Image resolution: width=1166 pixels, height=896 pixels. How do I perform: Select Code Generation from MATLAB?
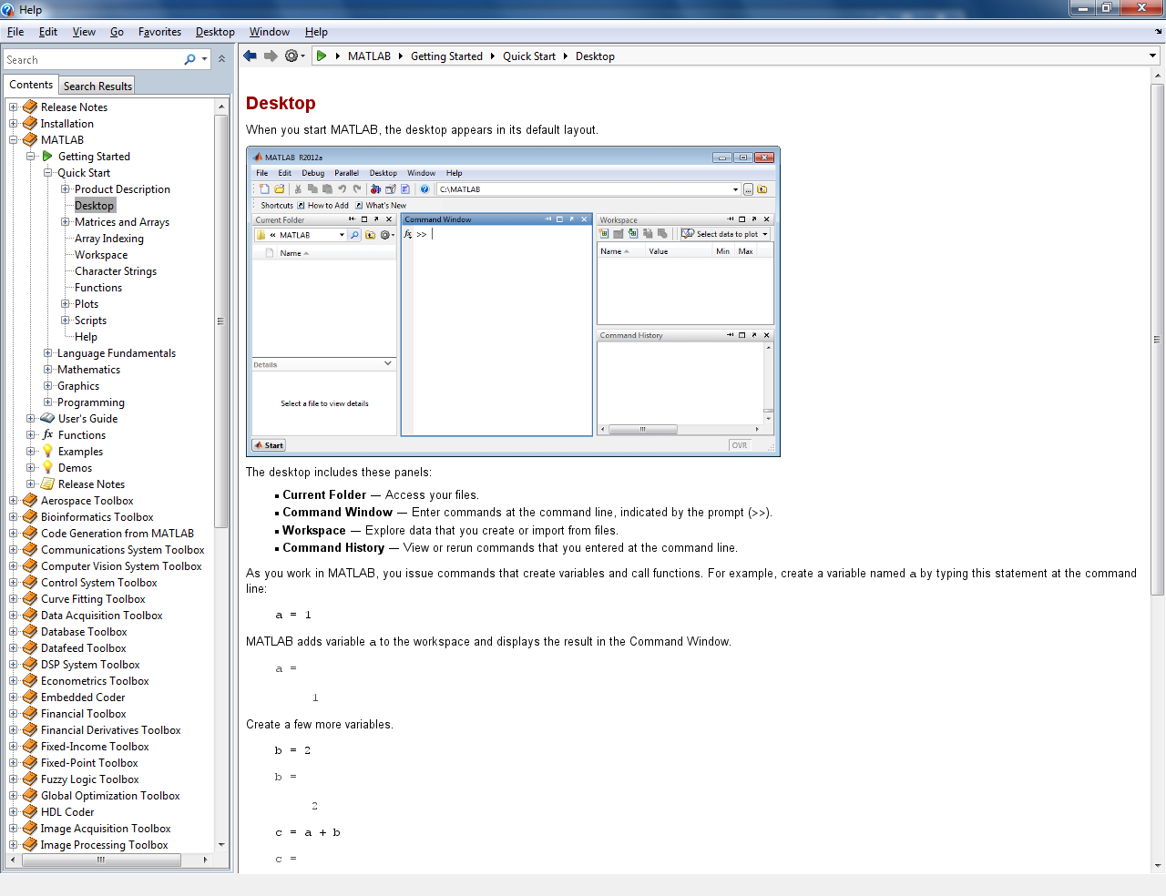coord(118,534)
